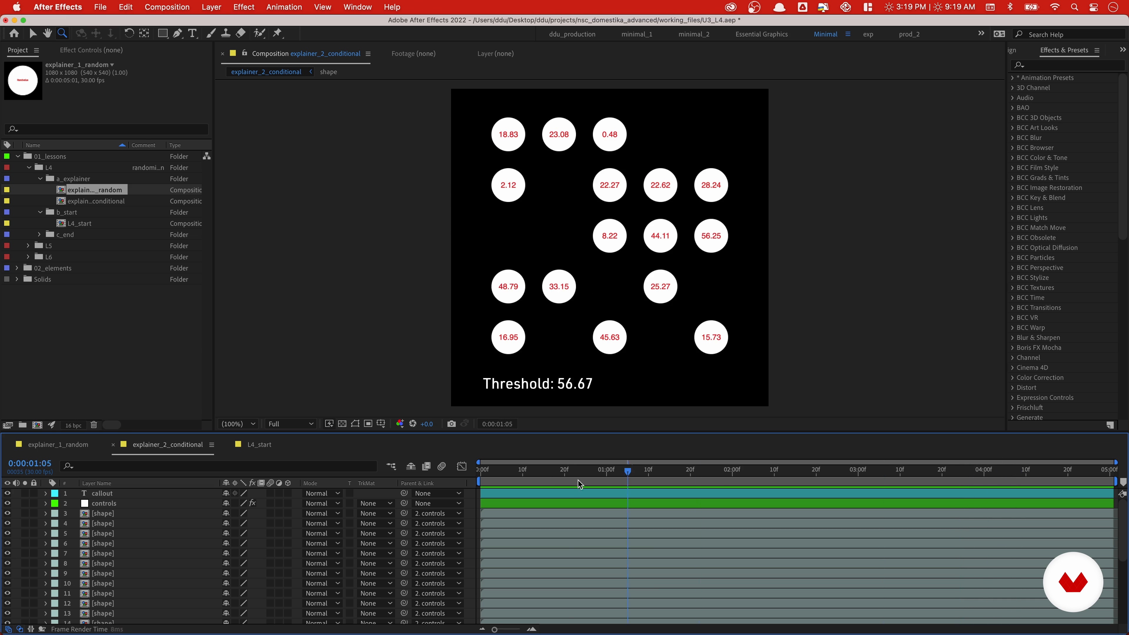This screenshot has height=635, width=1129.
Task: Select the Roto Brush tool
Action: [x=259, y=33]
